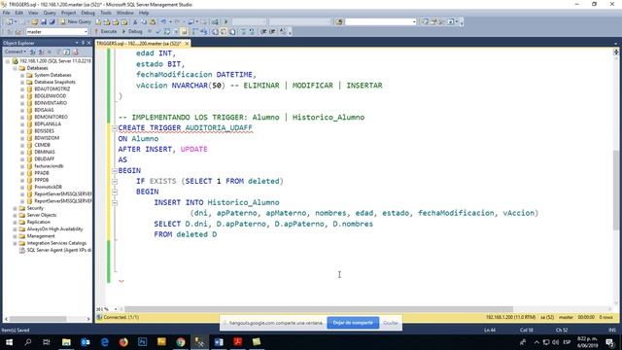The width and height of the screenshot is (622, 350).
Task: Click the Ocultar link in sharing bar
Action: coord(391,323)
